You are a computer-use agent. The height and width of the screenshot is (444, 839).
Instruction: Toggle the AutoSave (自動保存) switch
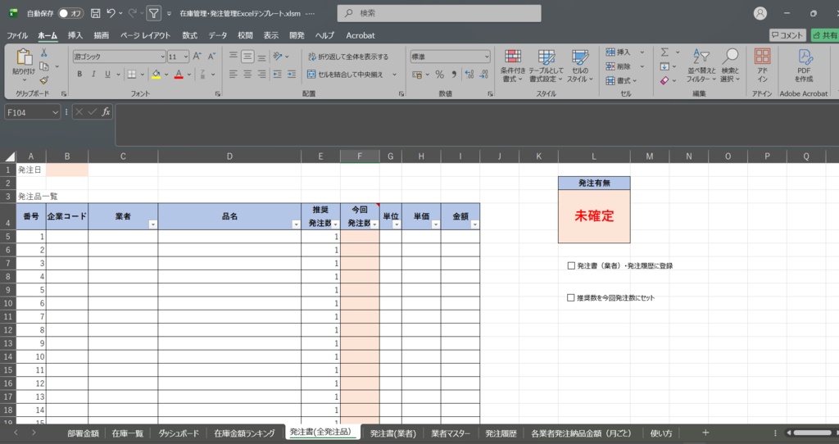point(70,13)
